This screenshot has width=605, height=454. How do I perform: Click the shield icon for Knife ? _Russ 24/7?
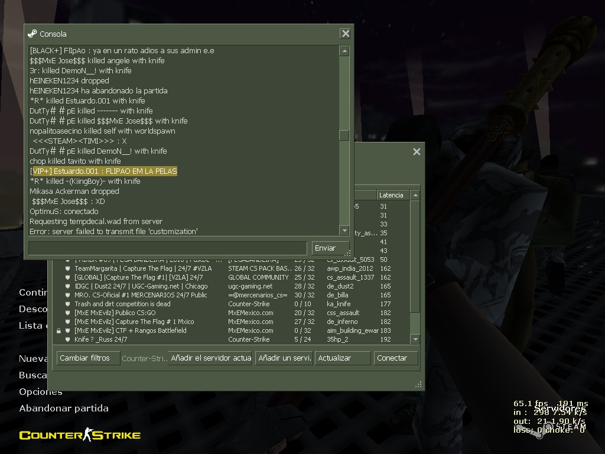point(67,339)
